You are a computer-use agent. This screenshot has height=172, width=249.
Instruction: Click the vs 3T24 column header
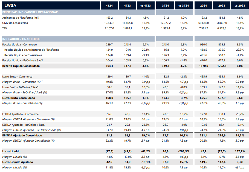[x=184, y=5]
